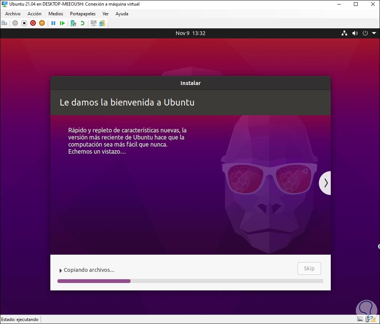The image size is (380, 324).
Task: Click the greyed-out Start power icon
Action: click(x=15, y=23)
